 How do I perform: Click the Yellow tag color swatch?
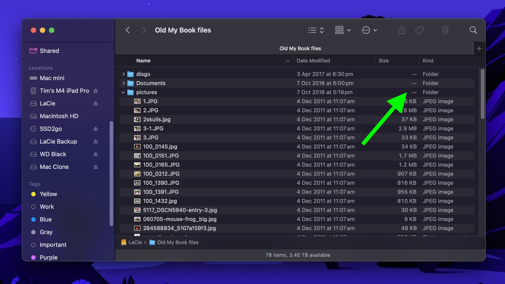[x=34, y=194]
